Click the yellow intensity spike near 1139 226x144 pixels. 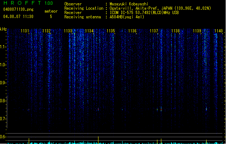[206, 141]
